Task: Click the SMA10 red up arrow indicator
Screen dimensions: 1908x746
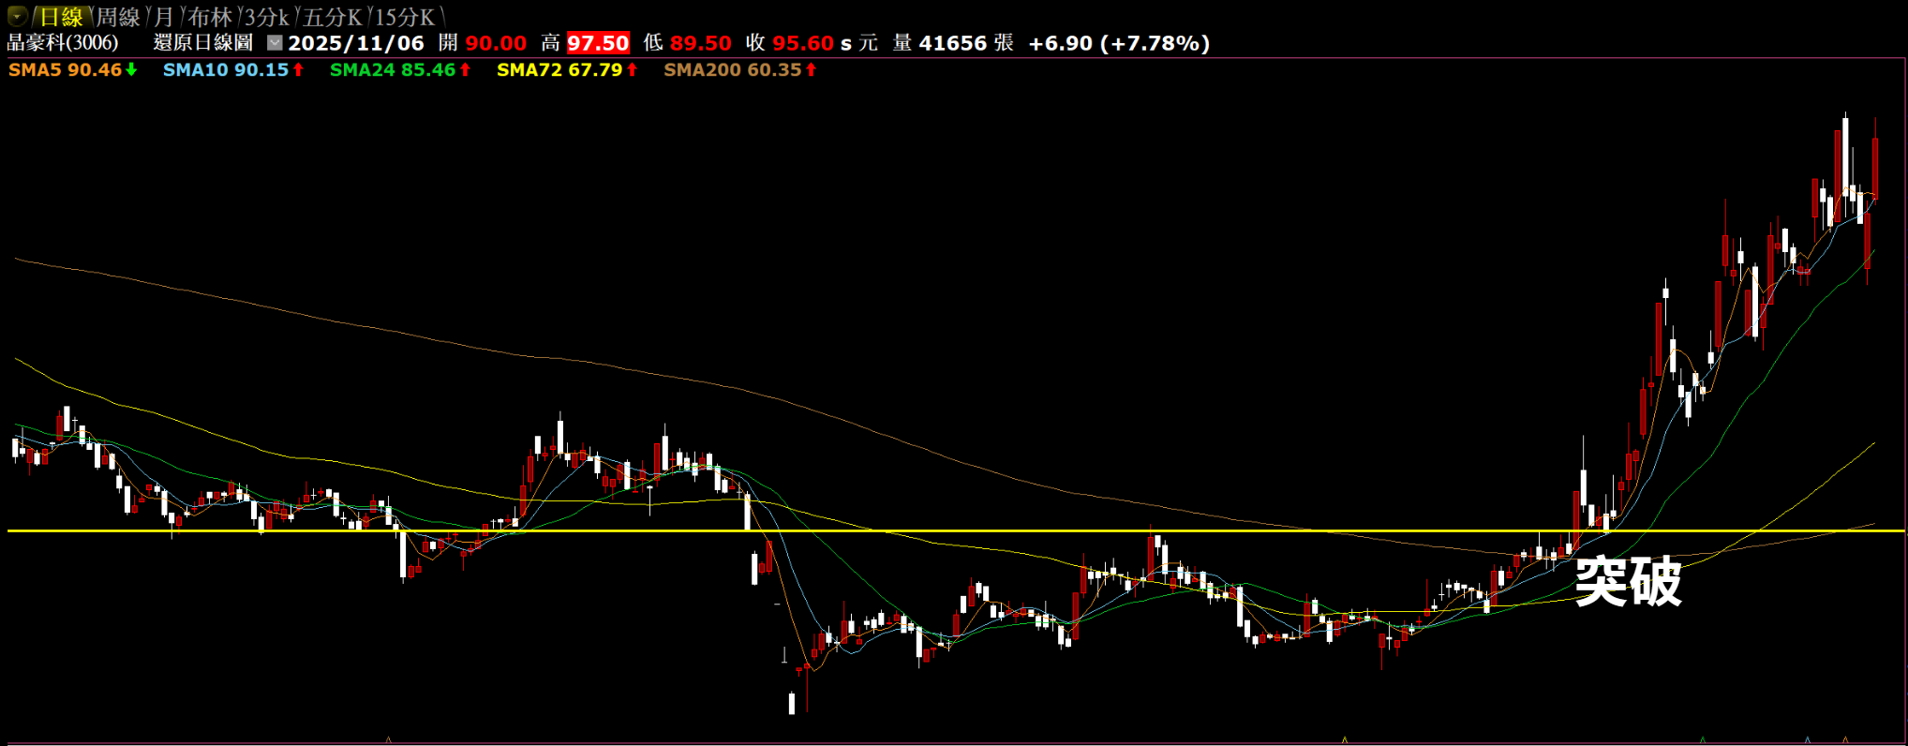Action: [298, 69]
